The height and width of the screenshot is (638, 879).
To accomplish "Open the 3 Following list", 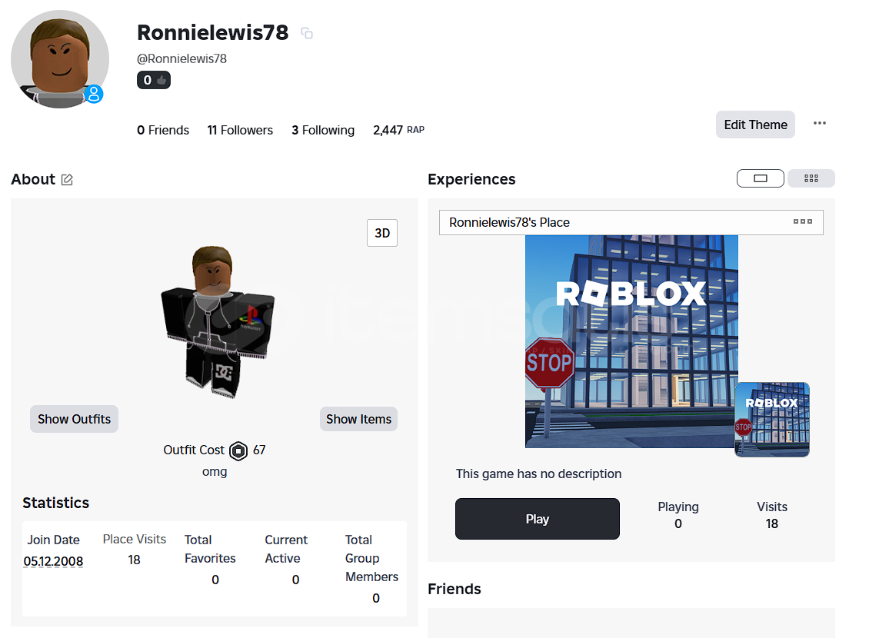I will tap(323, 131).
